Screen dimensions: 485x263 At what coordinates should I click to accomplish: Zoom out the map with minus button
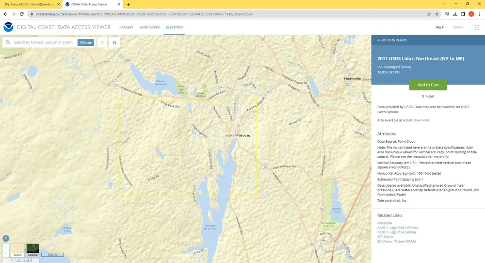pos(5,253)
